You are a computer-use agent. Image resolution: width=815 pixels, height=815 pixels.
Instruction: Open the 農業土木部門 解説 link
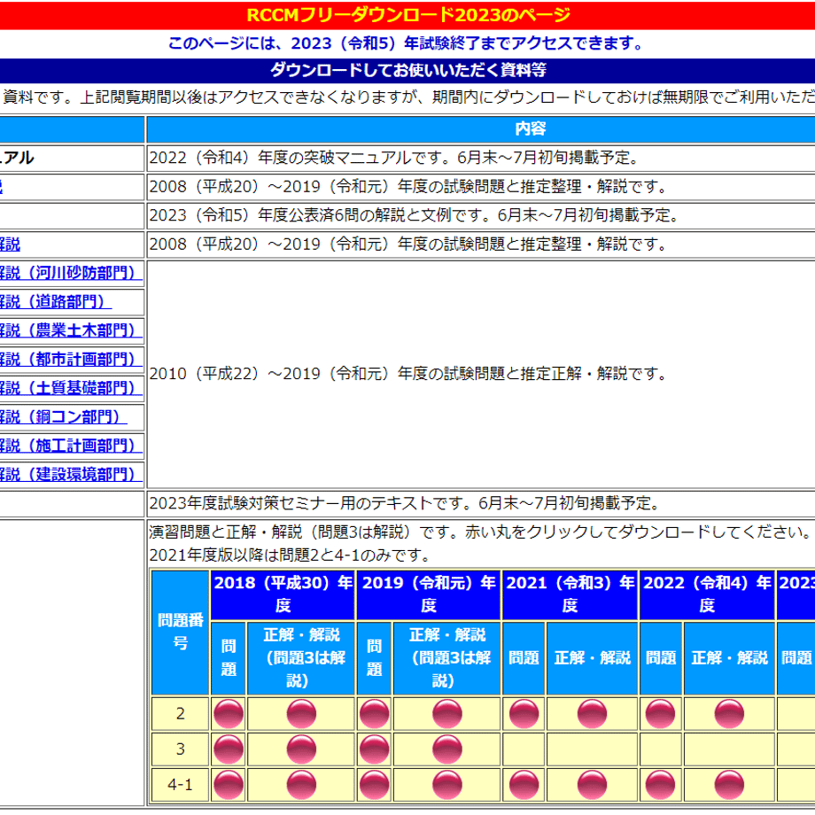coord(71,330)
